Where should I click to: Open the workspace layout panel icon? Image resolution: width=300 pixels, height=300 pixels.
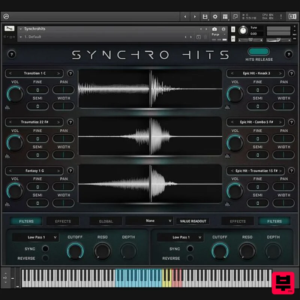pos(225,16)
